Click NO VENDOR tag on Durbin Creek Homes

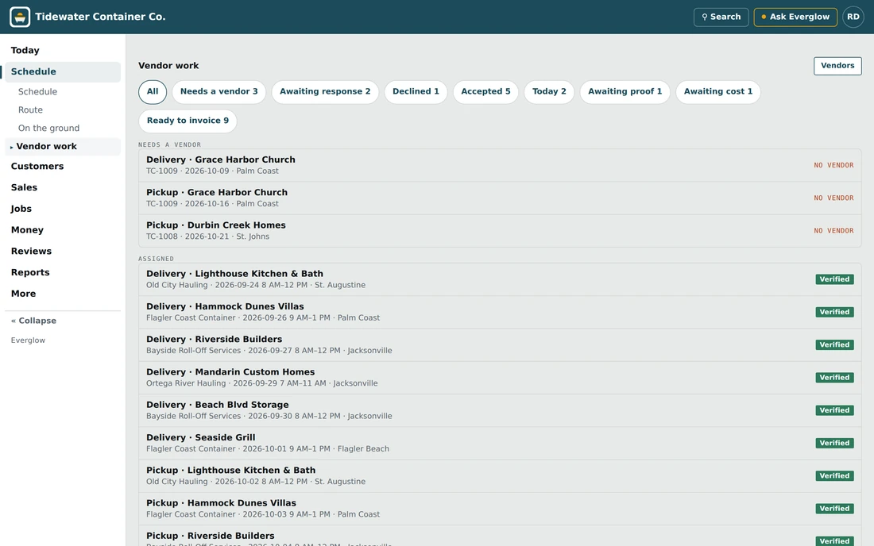point(833,231)
